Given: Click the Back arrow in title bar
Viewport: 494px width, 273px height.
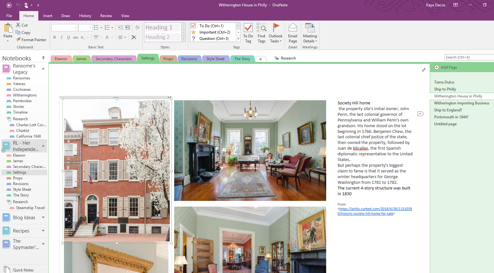Looking at the screenshot, I should [x=9, y=5].
